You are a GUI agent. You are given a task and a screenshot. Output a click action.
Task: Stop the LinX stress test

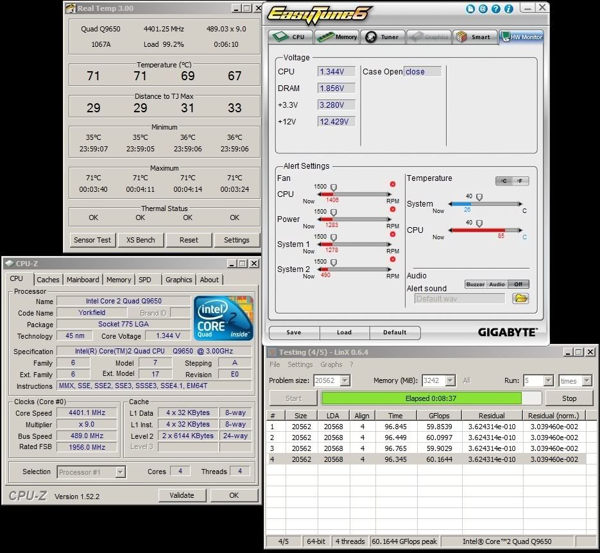pos(569,398)
